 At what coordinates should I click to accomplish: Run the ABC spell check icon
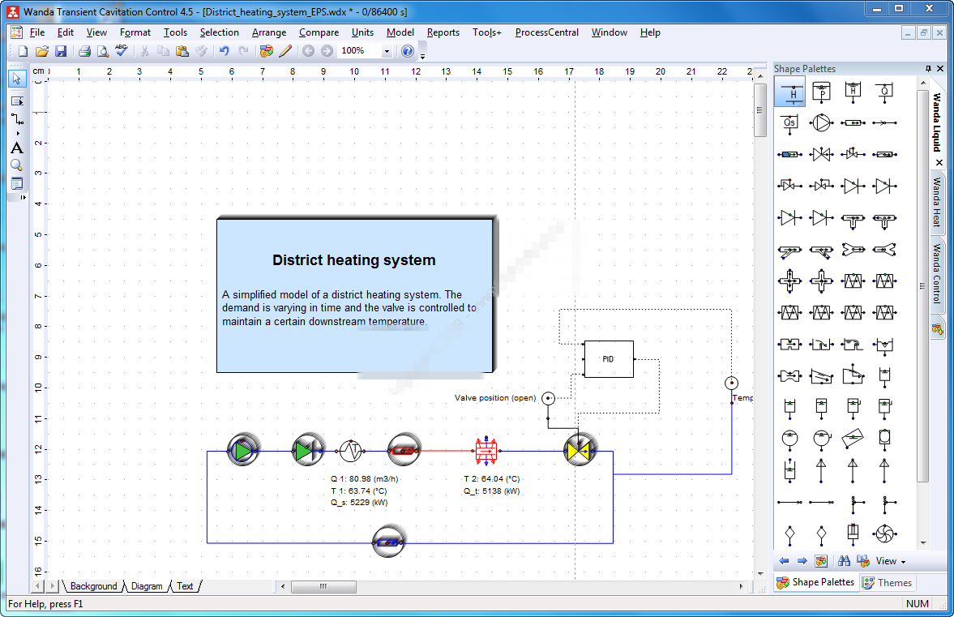122,50
